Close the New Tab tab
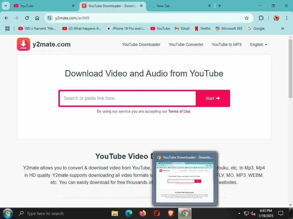The height and width of the screenshot is (219, 293). point(209,6)
